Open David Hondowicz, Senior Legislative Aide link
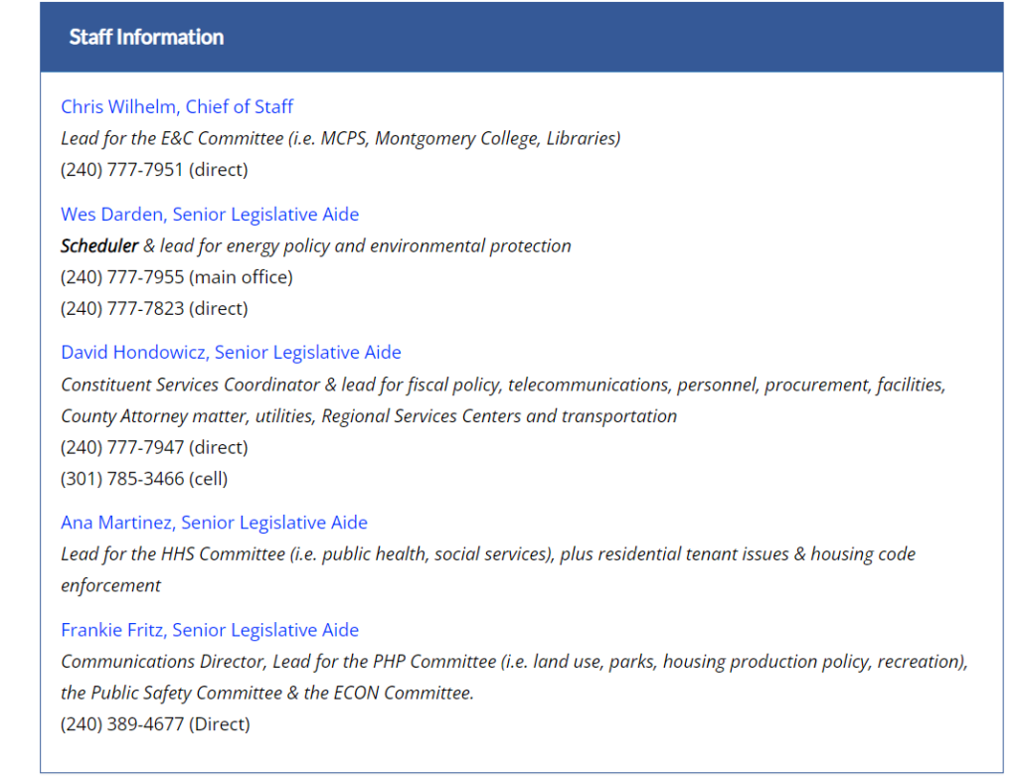 (231, 352)
